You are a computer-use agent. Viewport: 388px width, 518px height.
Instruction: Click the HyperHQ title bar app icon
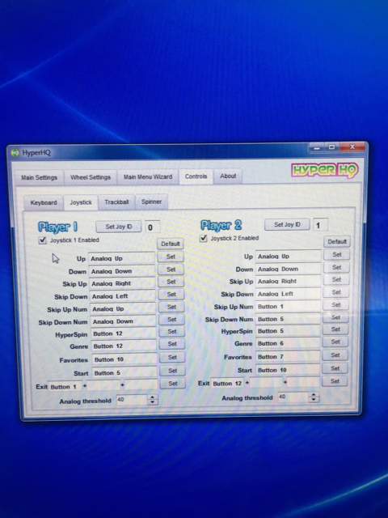[15, 153]
